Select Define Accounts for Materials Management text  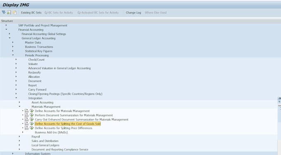pyautogui.click(x=62, y=111)
